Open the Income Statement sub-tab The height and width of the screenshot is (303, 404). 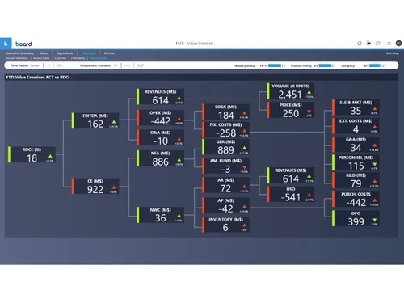[x=17, y=58]
